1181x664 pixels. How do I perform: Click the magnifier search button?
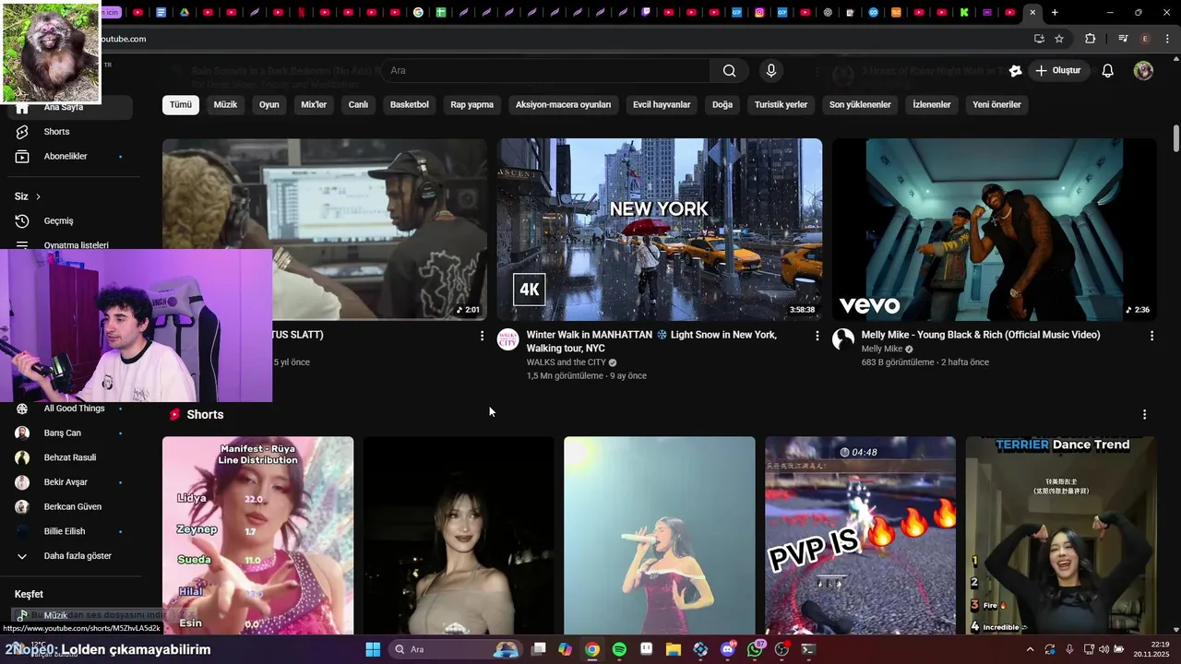point(730,71)
